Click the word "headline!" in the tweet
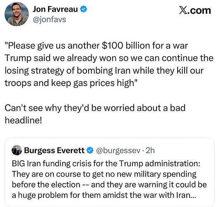This screenshot has height=207, width=219. click(x=23, y=120)
